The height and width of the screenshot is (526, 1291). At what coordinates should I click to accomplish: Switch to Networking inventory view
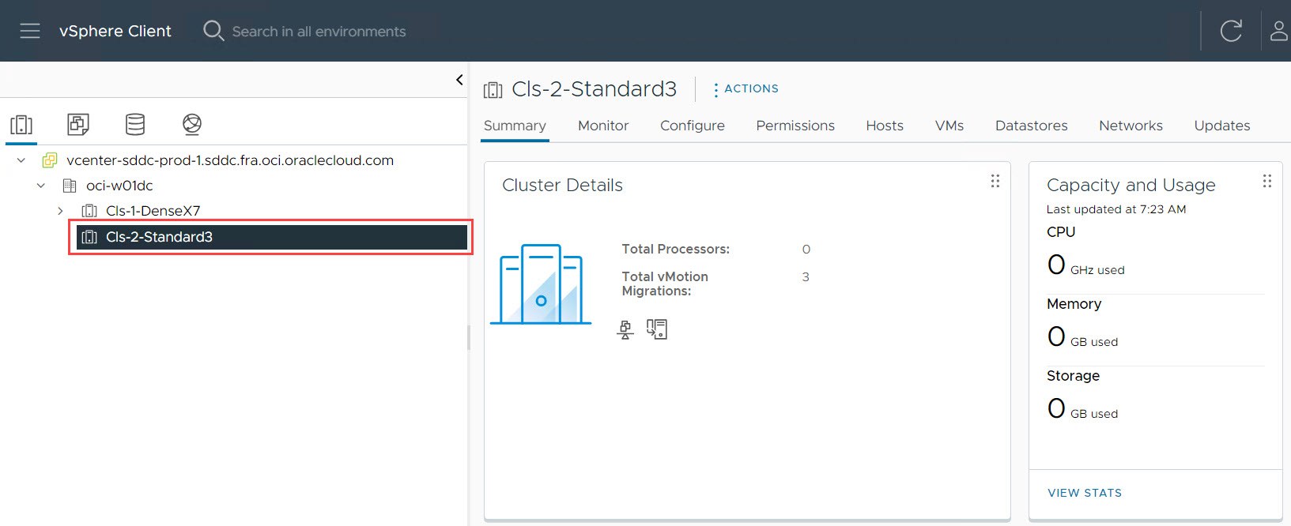coord(192,124)
